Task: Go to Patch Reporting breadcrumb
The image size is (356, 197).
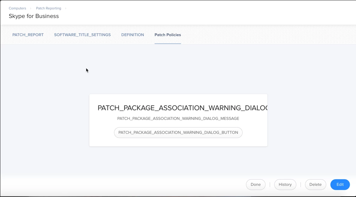Action: click(x=49, y=8)
